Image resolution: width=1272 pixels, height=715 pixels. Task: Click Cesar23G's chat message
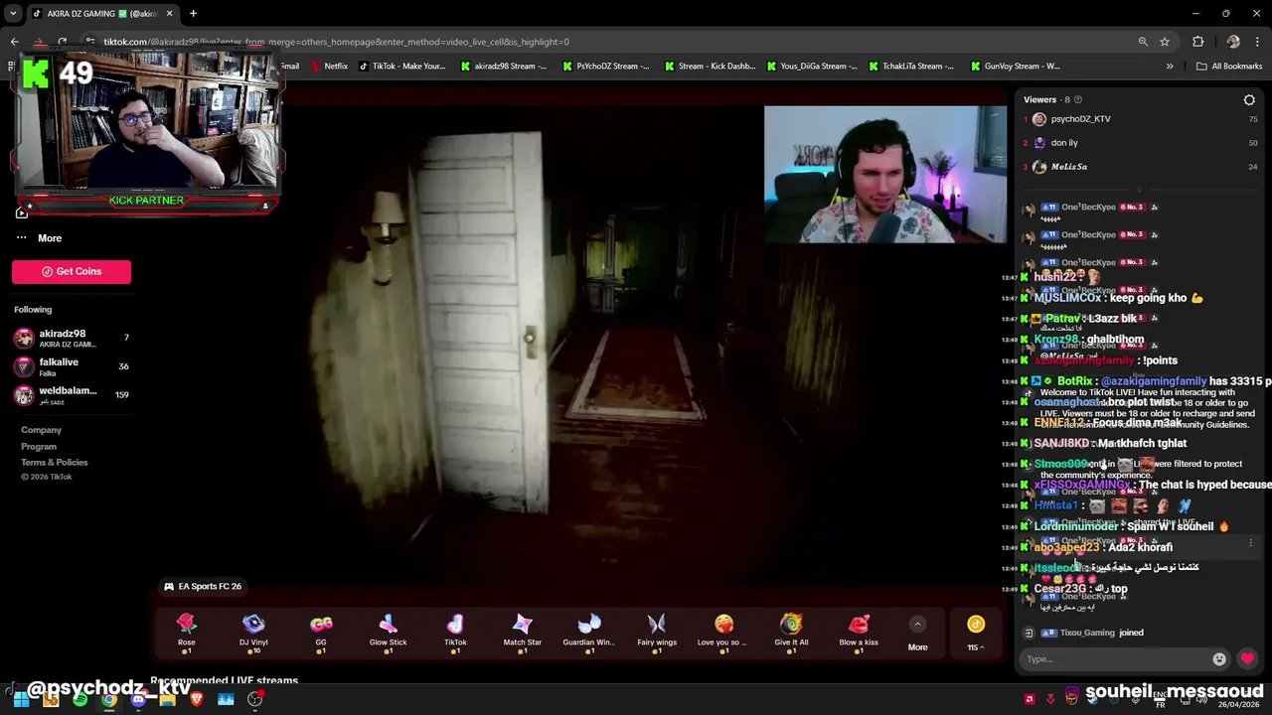pos(1080,589)
